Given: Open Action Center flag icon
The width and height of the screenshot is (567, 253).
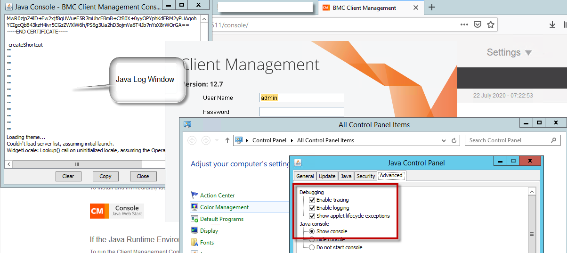Looking at the screenshot, I should pos(194,195).
